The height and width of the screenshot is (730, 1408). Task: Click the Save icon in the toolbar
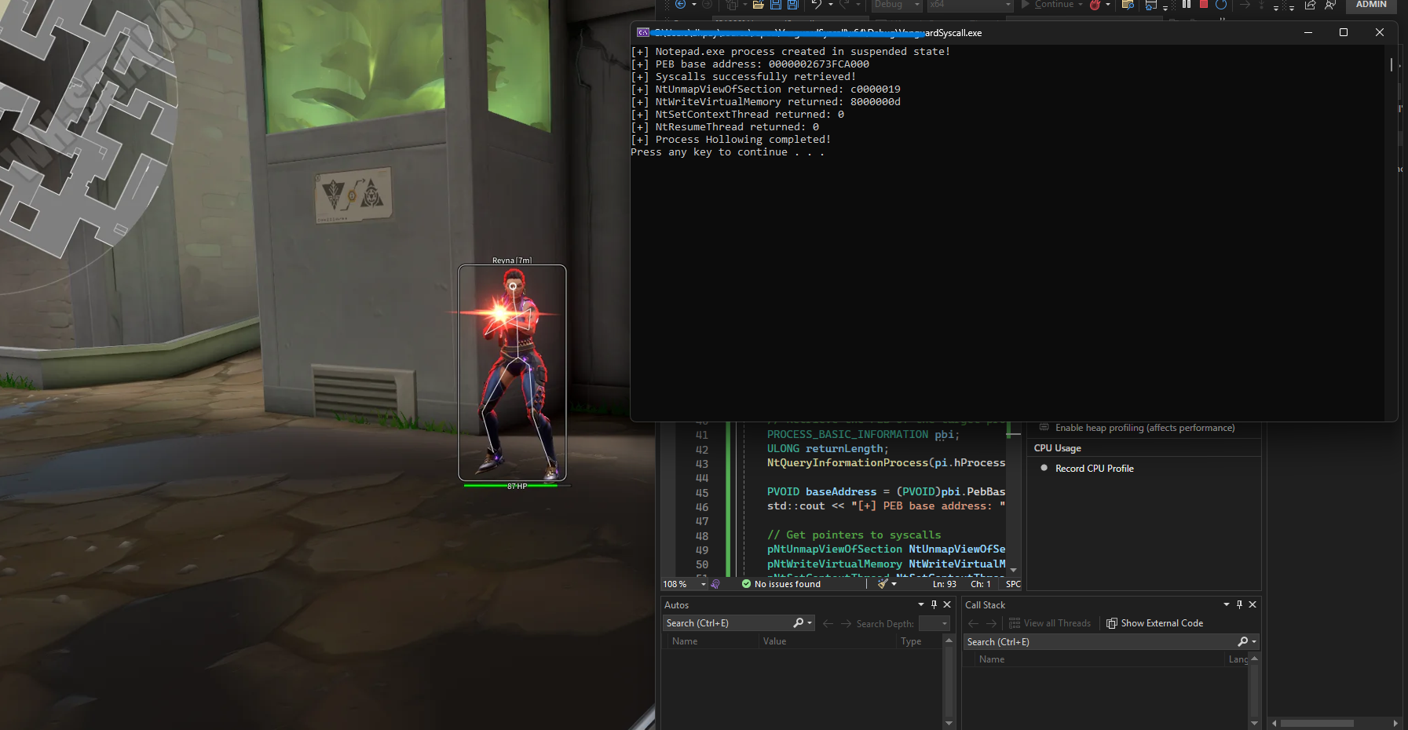point(776,4)
